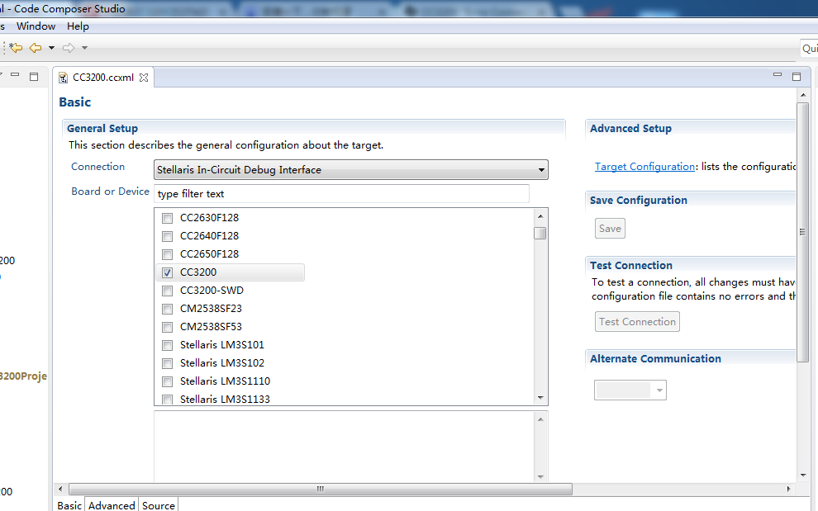Click the Quick Access search field
The width and height of the screenshot is (818, 511).
click(x=809, y=48)
